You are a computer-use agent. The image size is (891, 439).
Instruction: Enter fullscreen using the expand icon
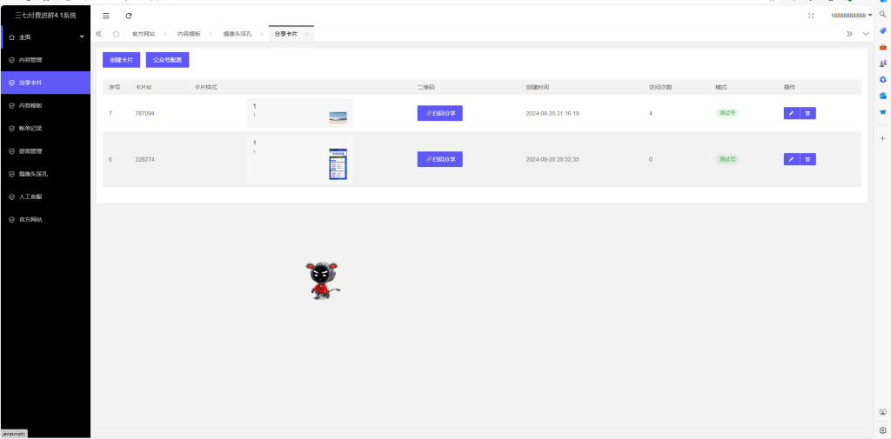(811, 16)
